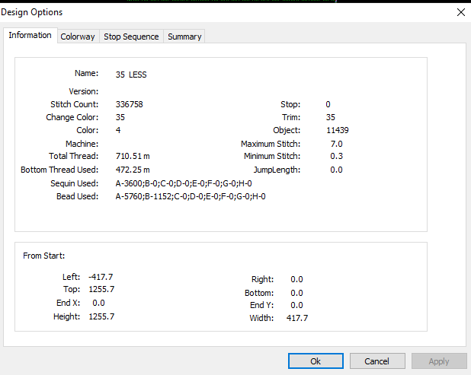Click the End Y value 0.0
471x375 pixels.
[296, 305]
